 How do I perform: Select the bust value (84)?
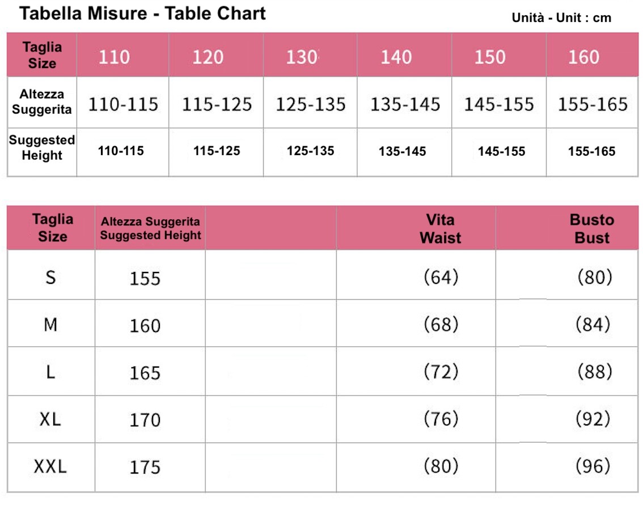coord(593,325)
